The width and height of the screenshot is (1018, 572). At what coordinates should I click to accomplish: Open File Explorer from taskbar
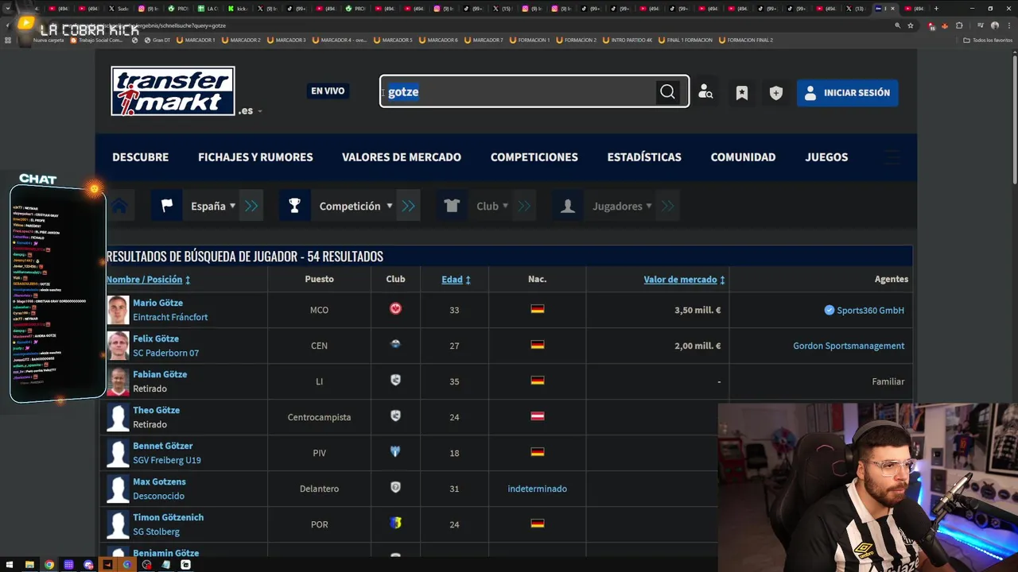(x=29, y=565)
